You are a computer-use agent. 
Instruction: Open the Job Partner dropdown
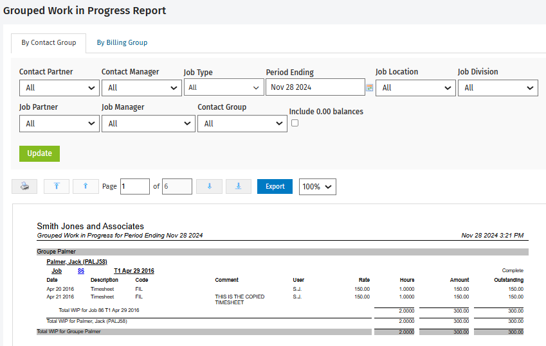(59, 124)
